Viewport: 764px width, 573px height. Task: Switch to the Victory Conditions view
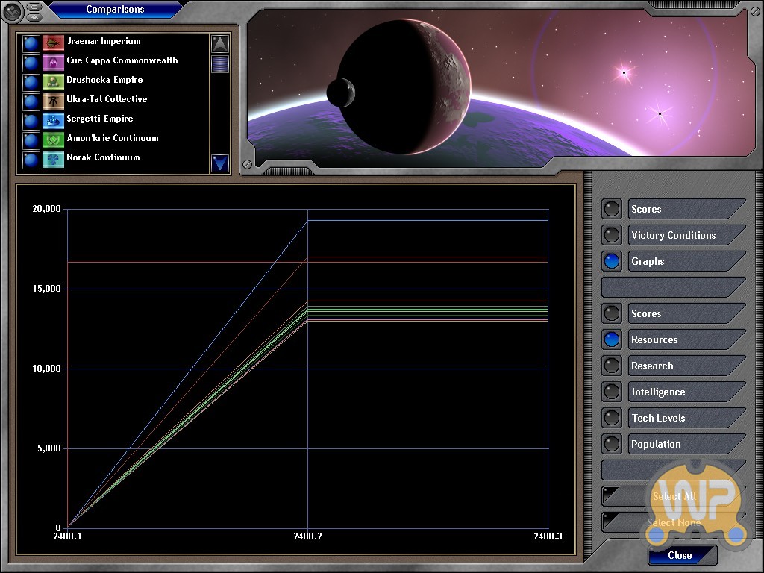click(673, 235)
